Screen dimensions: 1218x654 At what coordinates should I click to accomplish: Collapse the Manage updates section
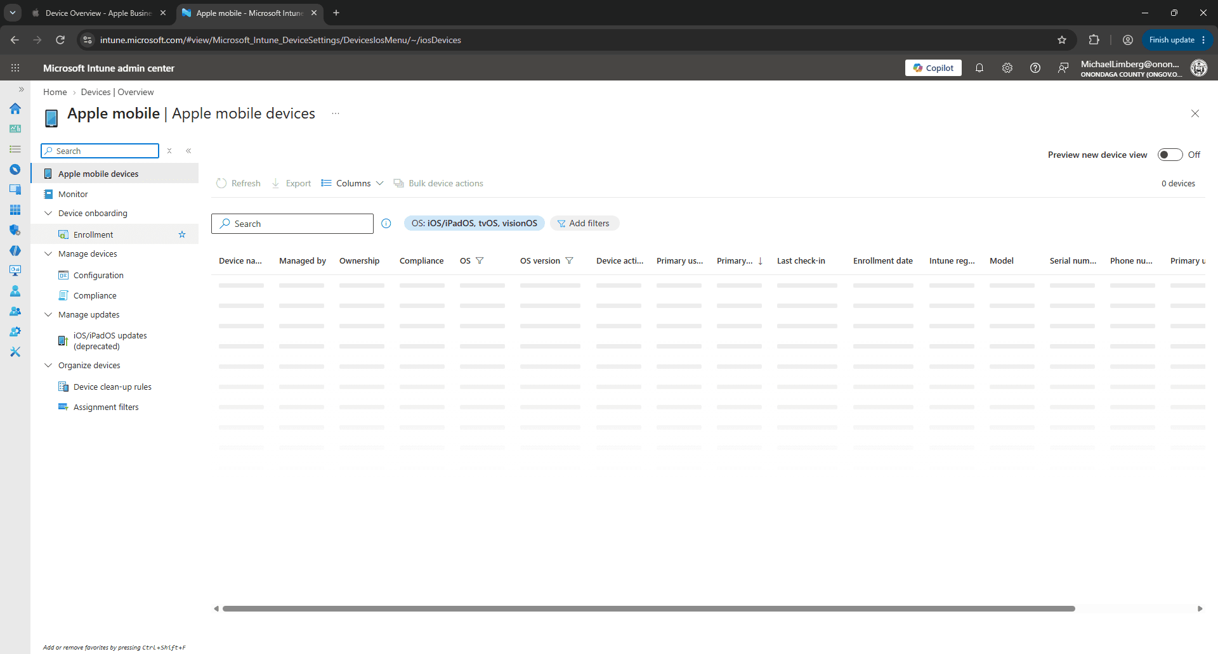(48, 314)
